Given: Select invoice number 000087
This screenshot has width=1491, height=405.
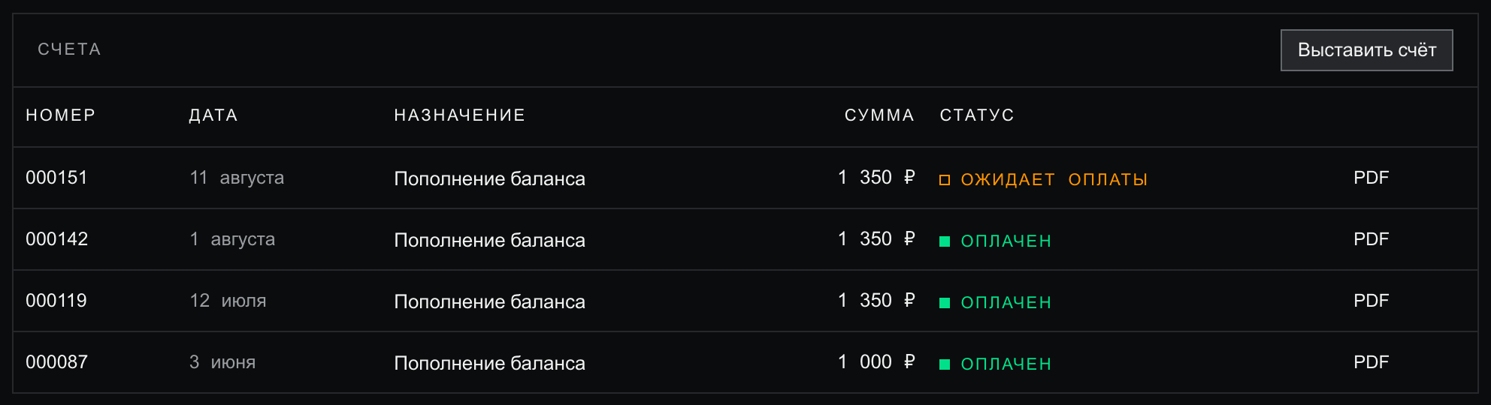Looking at the screenshot, I should tap(56, 362).
